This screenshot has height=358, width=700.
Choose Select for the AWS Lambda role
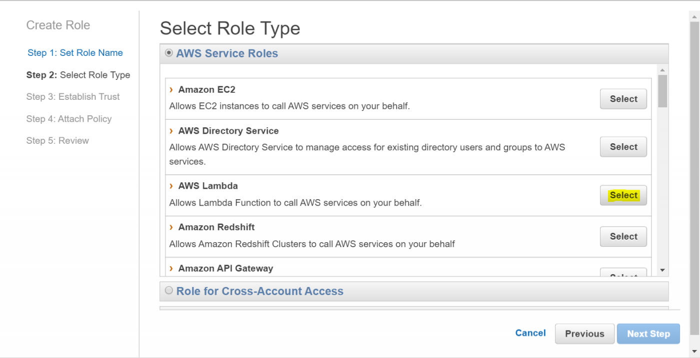pyautogui.click(x=623, y=195)
